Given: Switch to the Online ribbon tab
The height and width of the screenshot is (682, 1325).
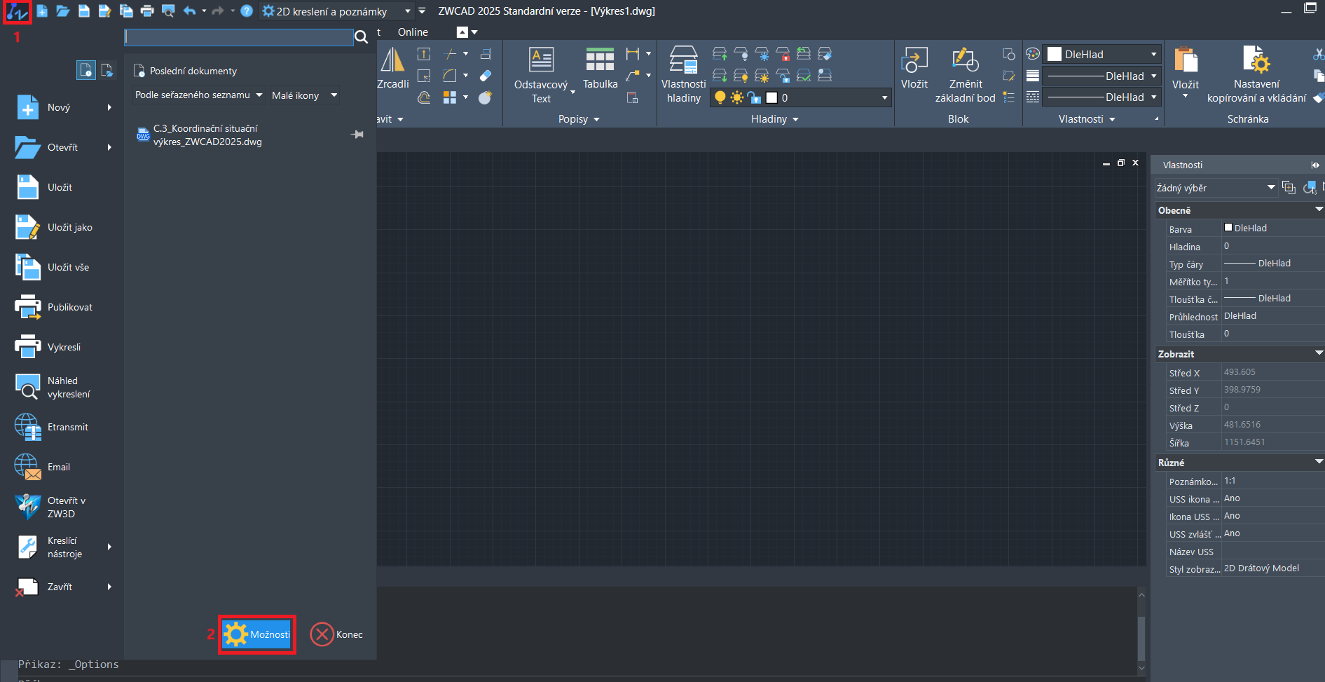Looking at the screenshot, I should point(413,32).
